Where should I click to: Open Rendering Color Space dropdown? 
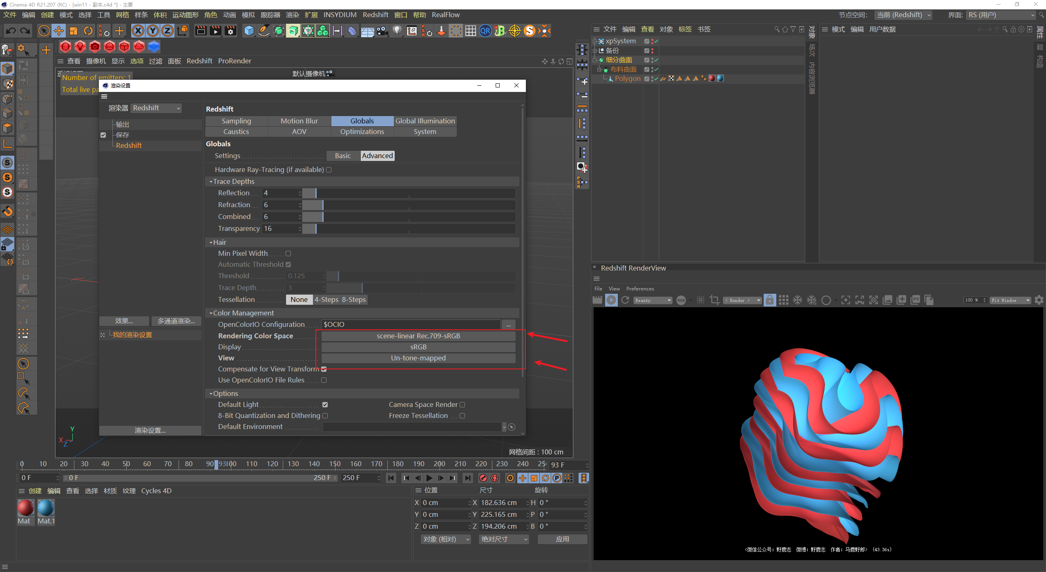[418, 336]
